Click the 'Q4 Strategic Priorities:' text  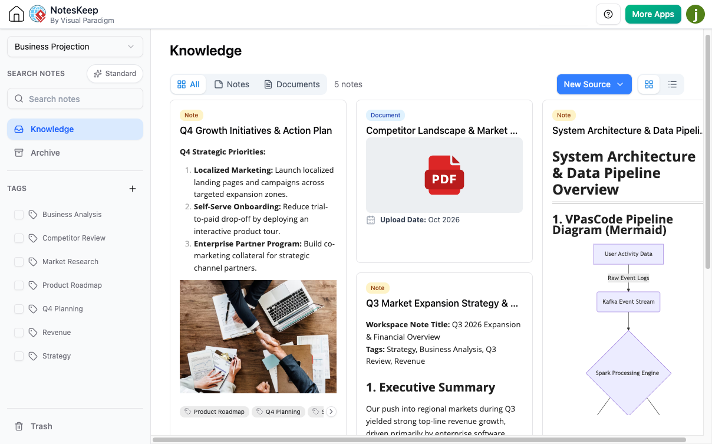coord(223,152)
